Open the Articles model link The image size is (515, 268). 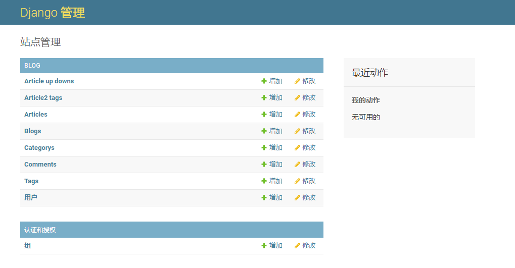pyautogui.click(x=36, y=114)
